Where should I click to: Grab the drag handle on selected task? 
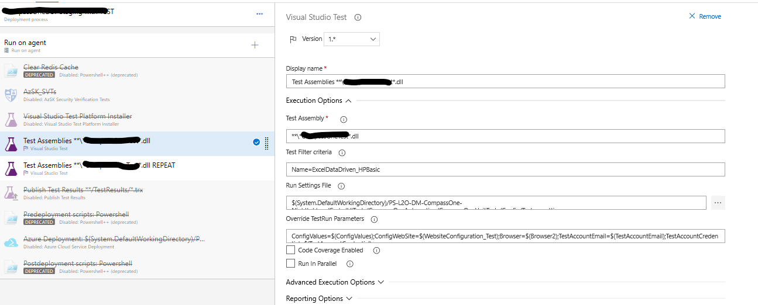point(267,143)
